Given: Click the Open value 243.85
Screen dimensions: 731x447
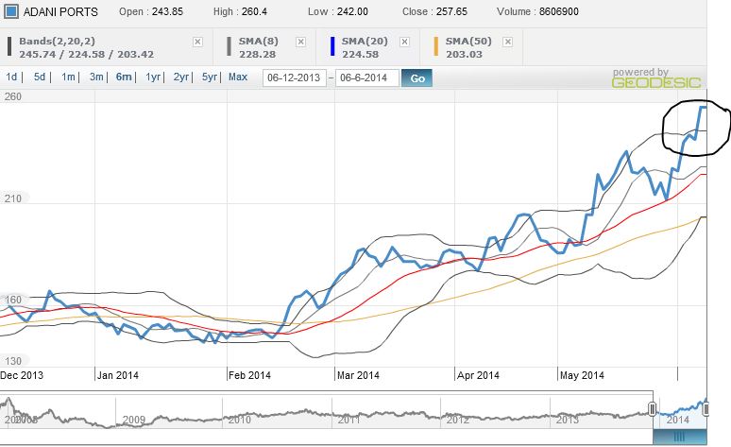Looking at the screenshot, I should click(x=167, y=11).
